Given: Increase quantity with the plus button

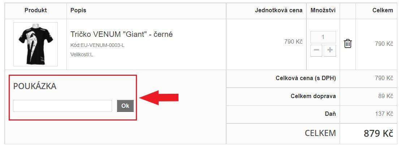Looking at the screenshot, I should (329, 51).
